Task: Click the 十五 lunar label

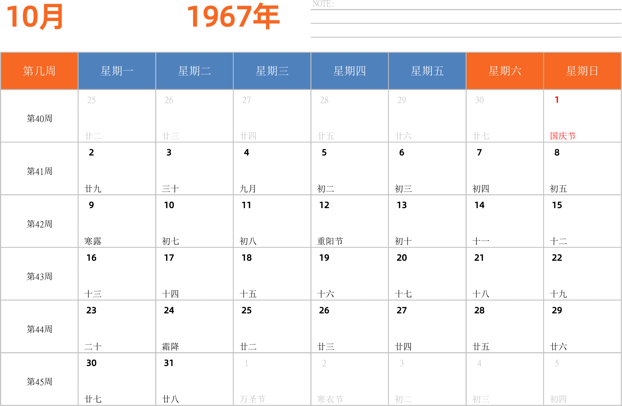Action: tap(248, 294)
